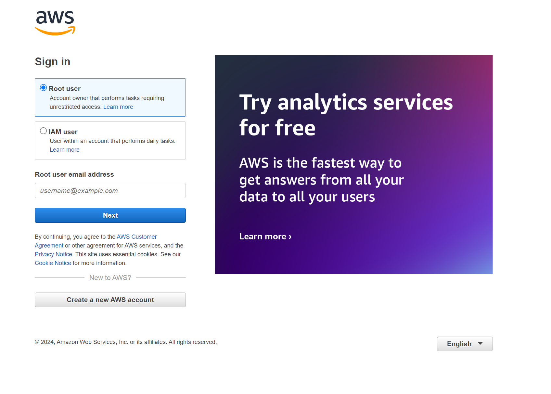The height and width of the screenshot is (394, 551).
Task: Open Learn more link under Root user
Action: pyautogui.click(x=118, y=107)
